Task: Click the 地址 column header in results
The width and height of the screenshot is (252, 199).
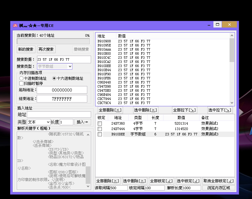Action: pos(106,36)
